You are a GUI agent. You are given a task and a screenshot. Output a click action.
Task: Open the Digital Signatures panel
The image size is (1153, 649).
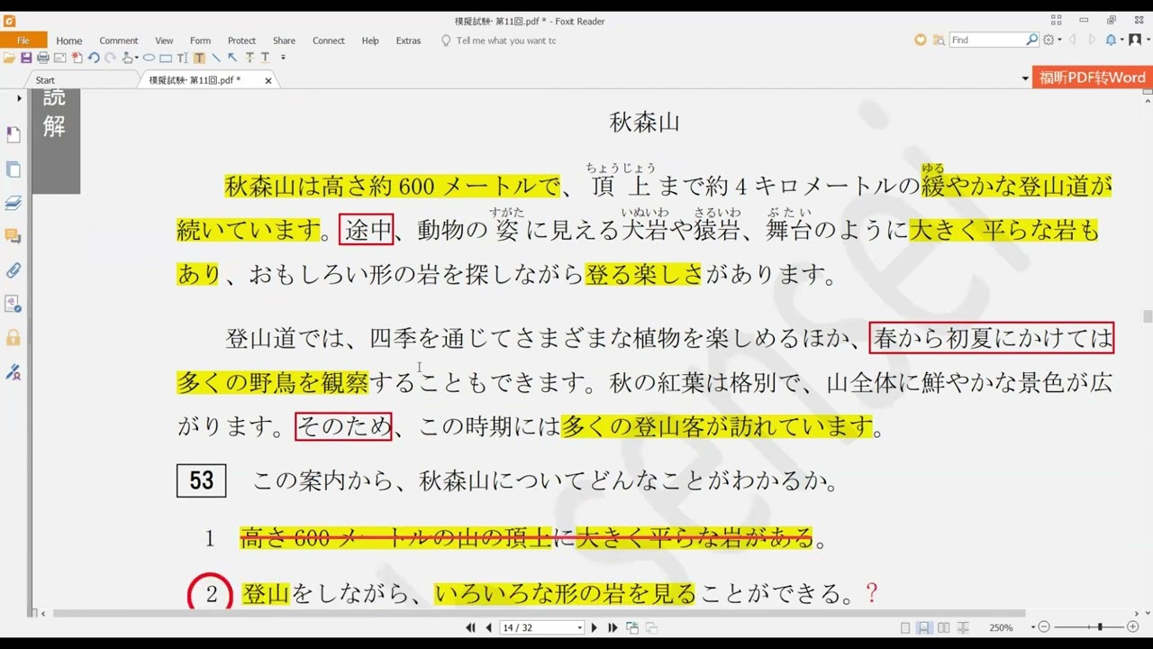14,371
